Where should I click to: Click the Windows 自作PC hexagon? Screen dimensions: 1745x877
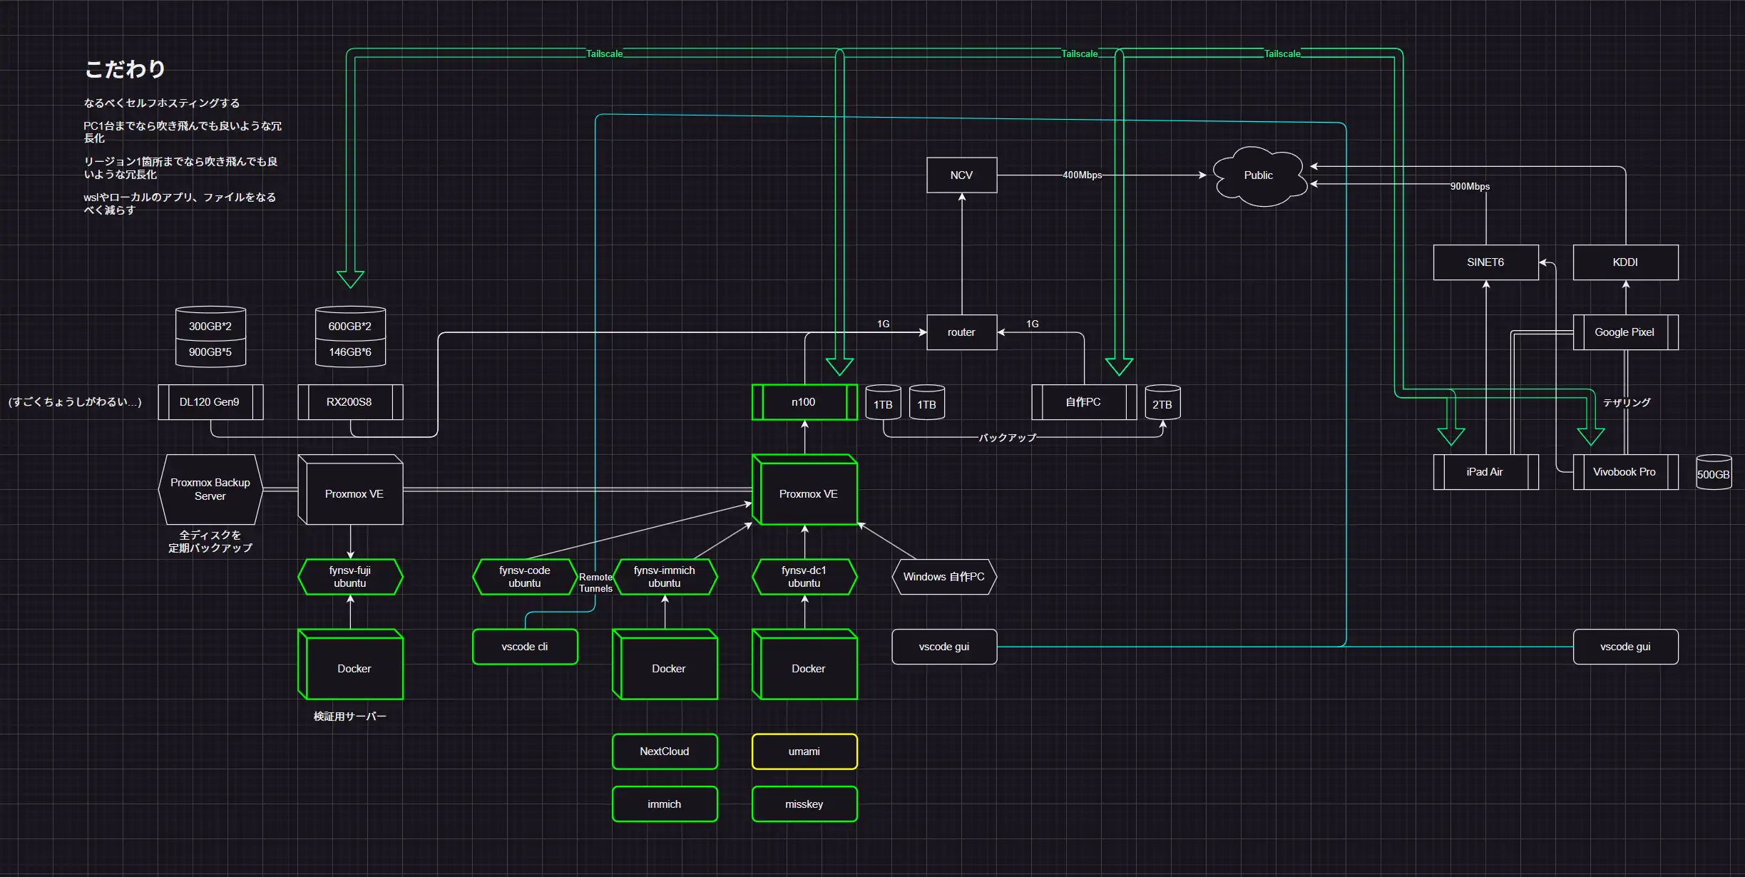(944, 577)
